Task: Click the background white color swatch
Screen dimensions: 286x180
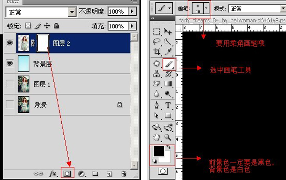Action: [167, 159]
